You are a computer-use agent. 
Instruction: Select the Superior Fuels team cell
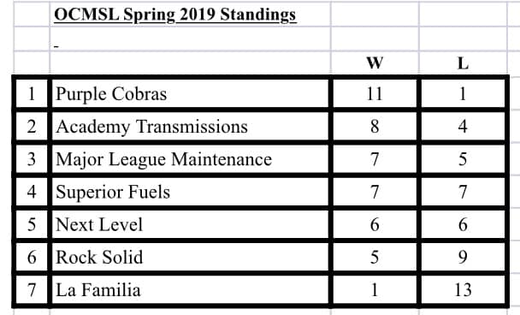pyautogui.click(x=190, y=192)
